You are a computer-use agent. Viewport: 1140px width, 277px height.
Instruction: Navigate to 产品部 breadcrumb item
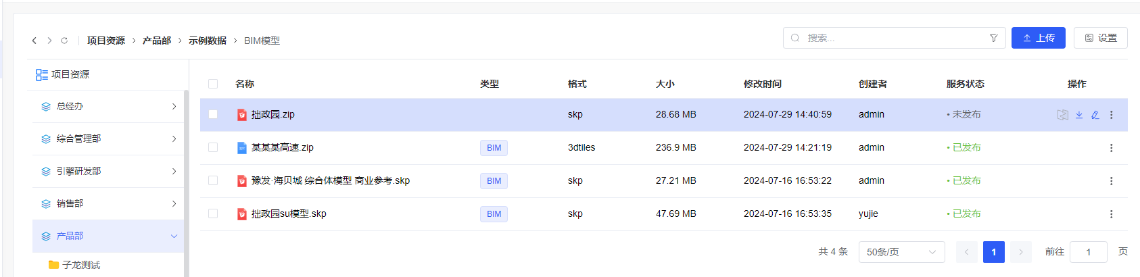tap(156, 41)
